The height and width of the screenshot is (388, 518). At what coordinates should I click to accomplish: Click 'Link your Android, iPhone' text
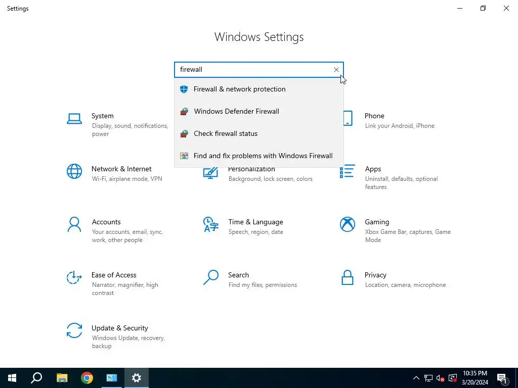tap(400, 126)
